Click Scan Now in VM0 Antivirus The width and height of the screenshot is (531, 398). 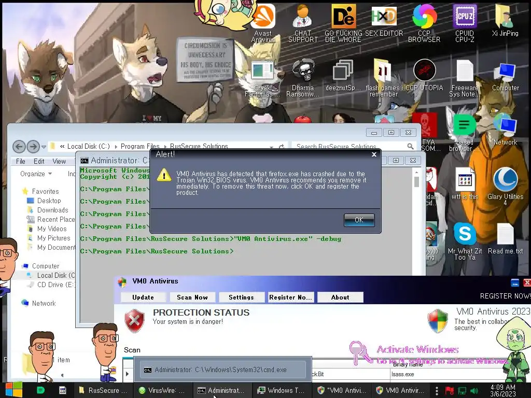(192, 297)
